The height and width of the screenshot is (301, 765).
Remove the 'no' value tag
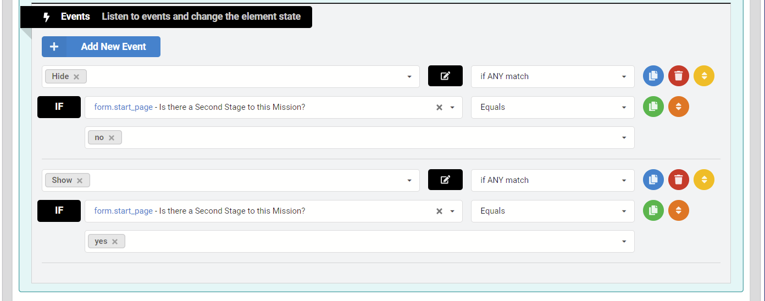(112, 138)
